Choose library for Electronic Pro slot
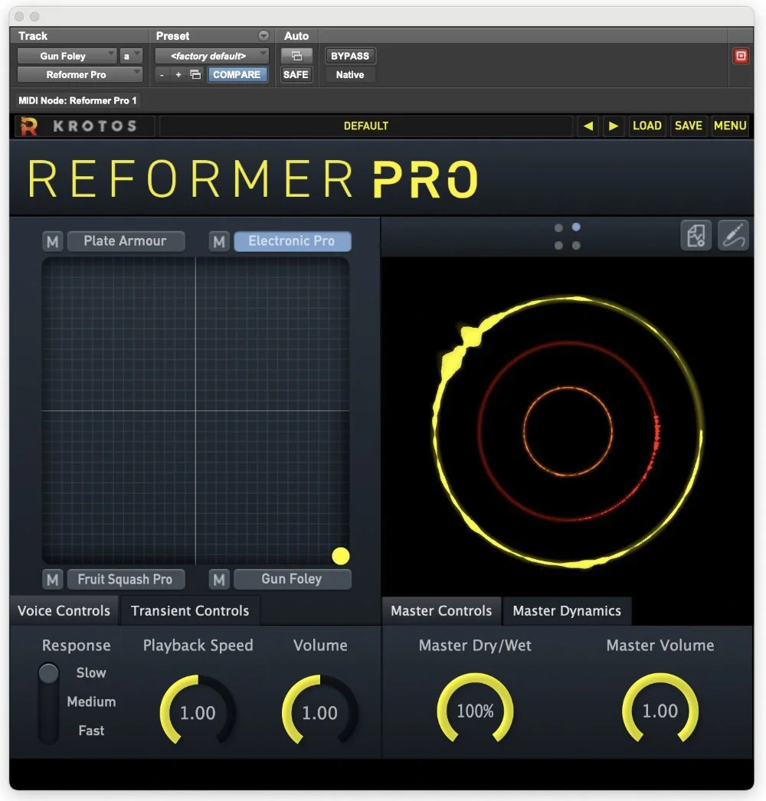766x801 pixels. pos(293,241)
